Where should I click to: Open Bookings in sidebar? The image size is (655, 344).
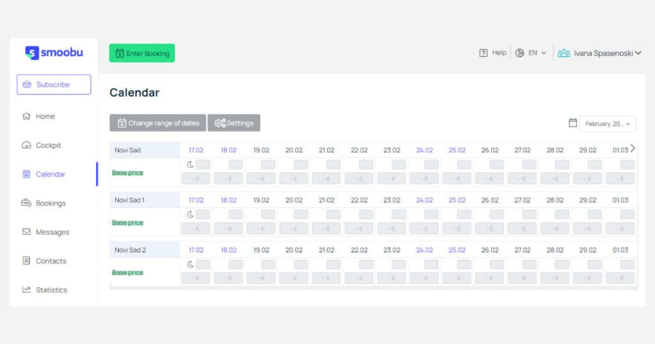[51, 203]
